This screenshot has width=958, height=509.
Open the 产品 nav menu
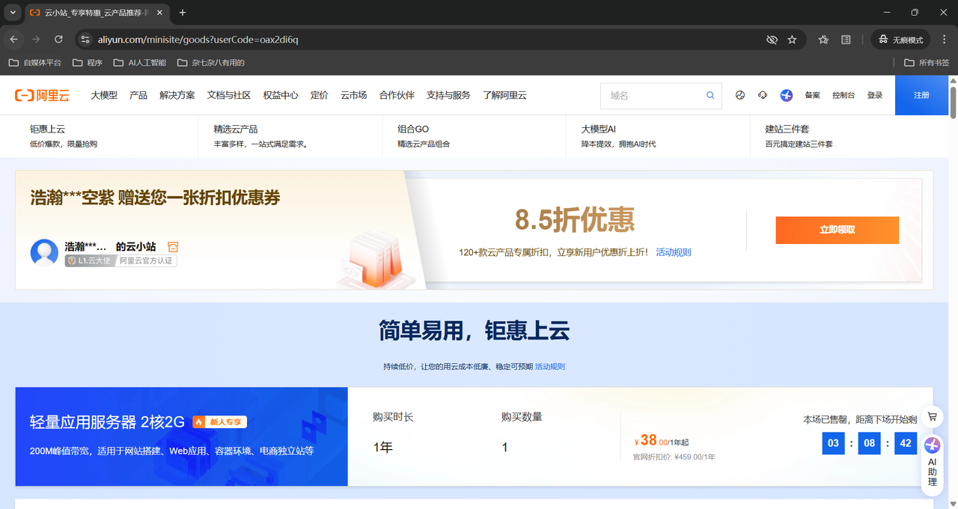(x=138, y=95)
